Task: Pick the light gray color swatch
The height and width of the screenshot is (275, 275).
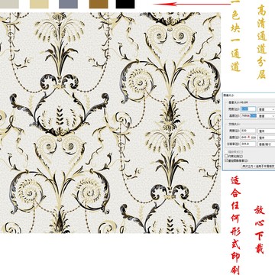Action: tap(9, 4)
